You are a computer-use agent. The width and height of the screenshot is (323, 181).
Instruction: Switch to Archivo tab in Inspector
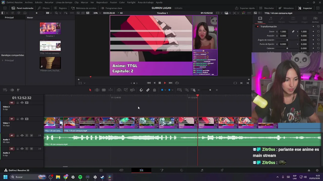[315, 20]
